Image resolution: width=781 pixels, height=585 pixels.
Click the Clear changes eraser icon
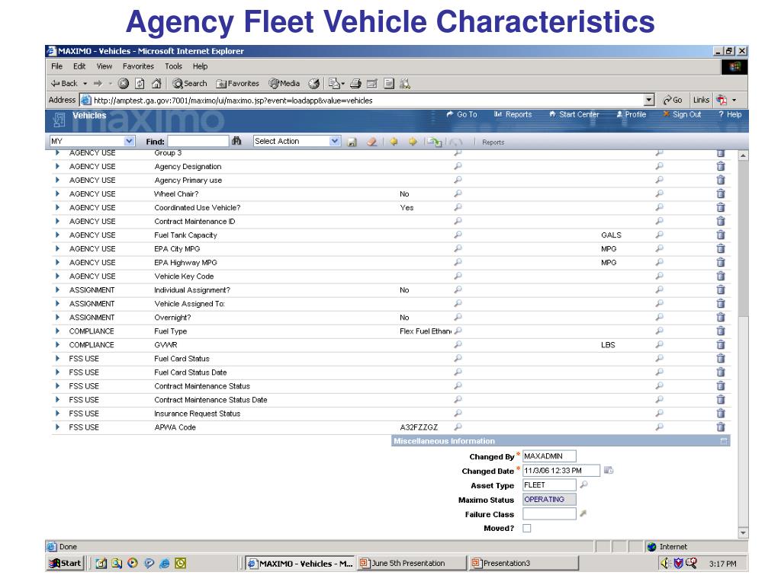(x=371, y=142)
